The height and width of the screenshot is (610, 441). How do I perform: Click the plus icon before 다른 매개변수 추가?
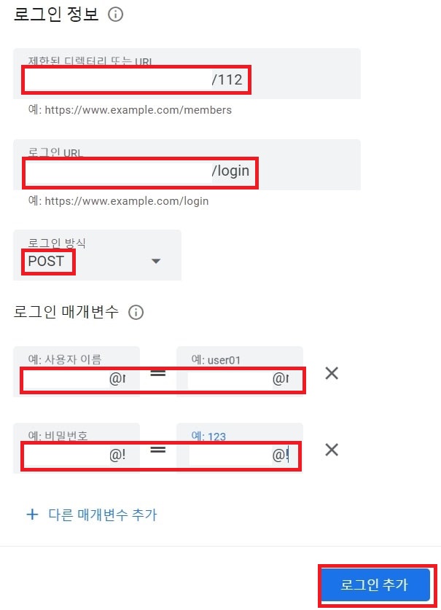click(x=32, y=515)
